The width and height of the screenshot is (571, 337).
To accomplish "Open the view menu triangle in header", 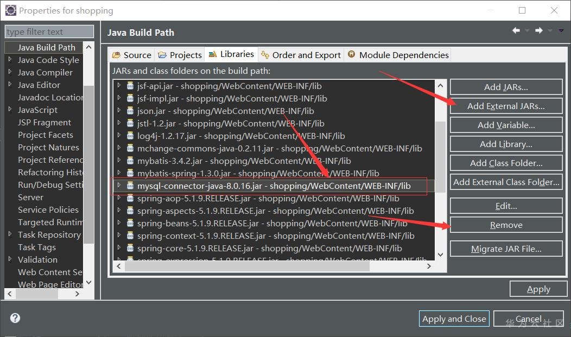I will tap(561, 30).
